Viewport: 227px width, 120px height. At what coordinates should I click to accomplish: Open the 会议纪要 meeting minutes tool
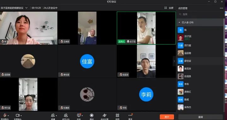105,115
